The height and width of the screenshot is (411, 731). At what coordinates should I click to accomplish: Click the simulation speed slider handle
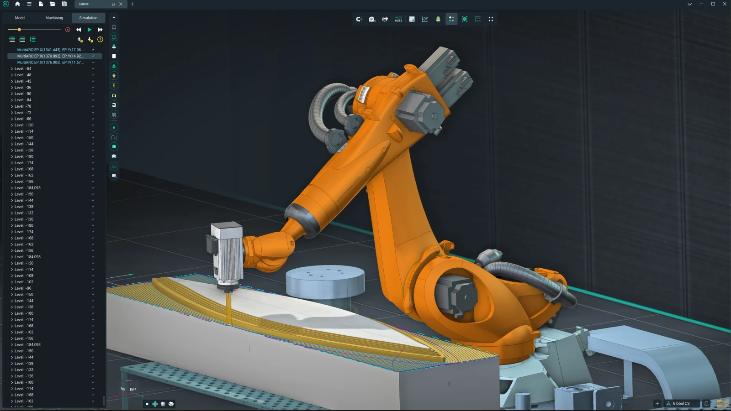coord(19,30)
